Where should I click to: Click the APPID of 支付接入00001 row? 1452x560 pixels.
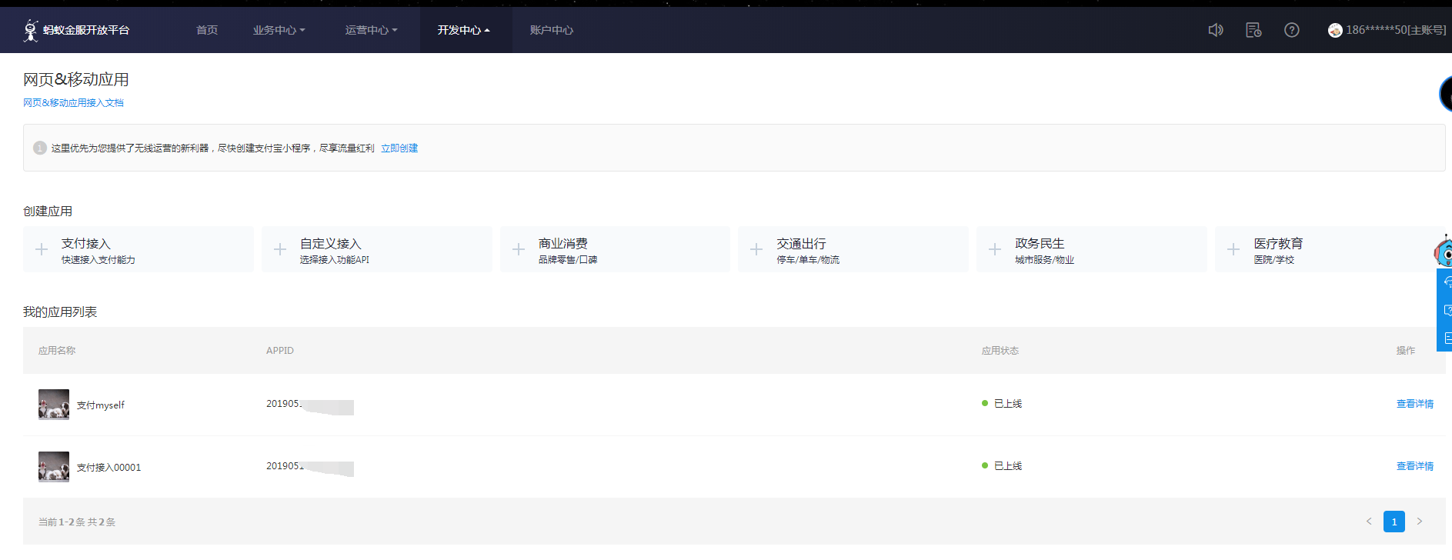[310, 467]
